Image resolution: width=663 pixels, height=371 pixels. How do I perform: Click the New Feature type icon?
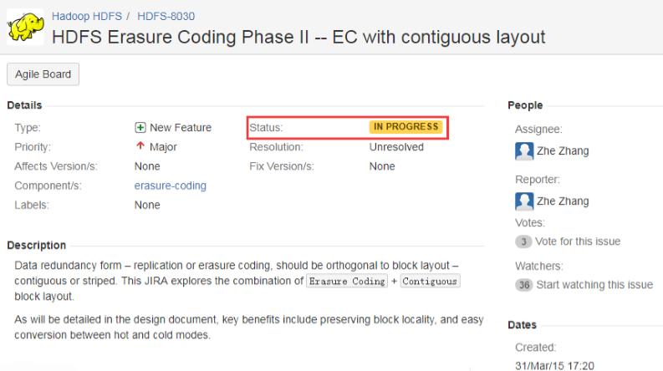140,128
